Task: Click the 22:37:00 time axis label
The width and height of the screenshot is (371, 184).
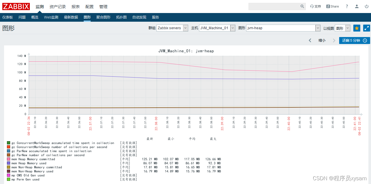Action: click(90, 124)
